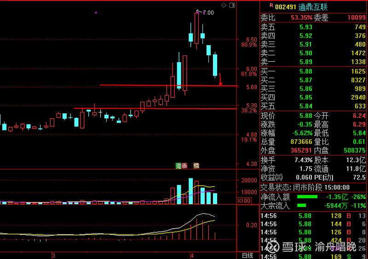
Task: Select the 卖五 price 5.93
Action: point(306,27)
